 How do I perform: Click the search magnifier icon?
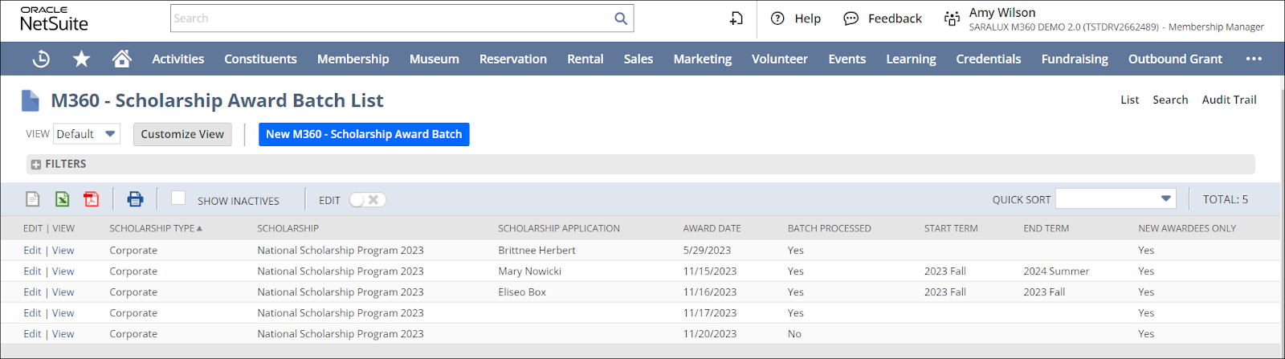(x=620, y=18)
